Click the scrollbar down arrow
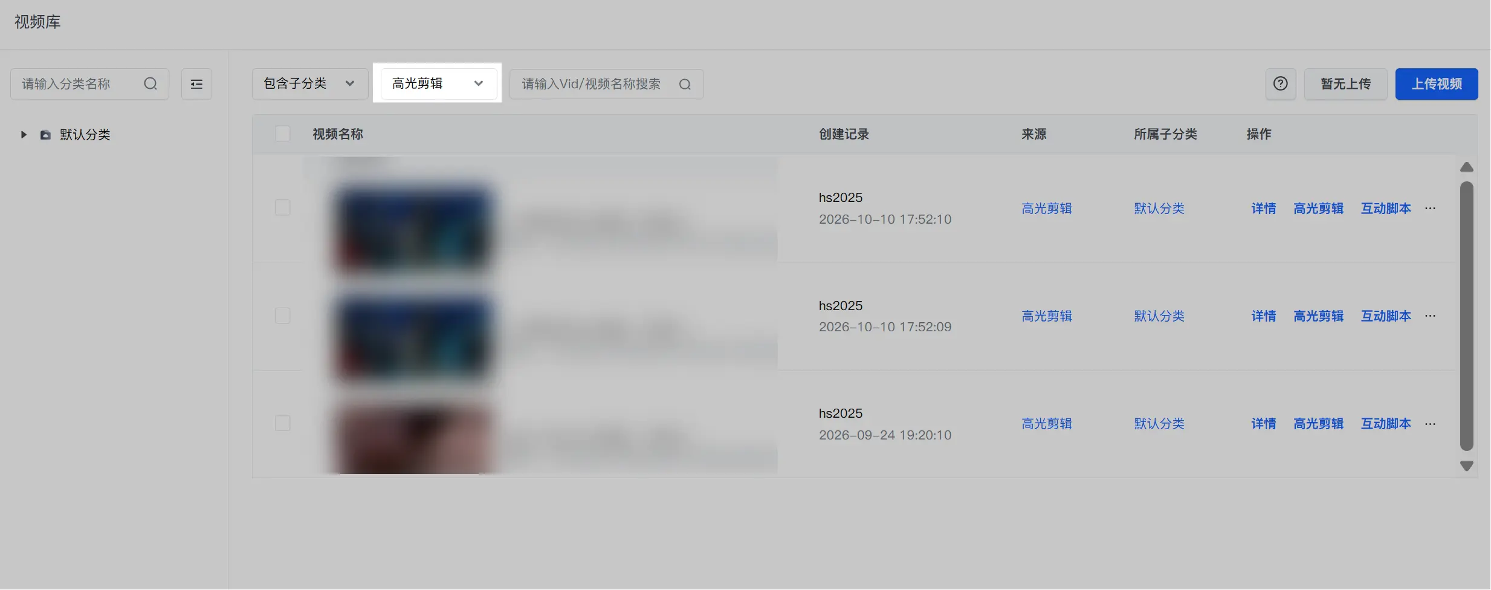The image size is (1491, 590). click(1467, 466)
